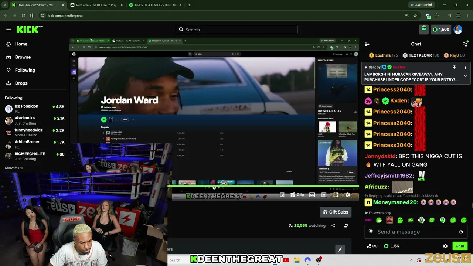Bookmark this page with star icon
Viewport: 473px width, 266px height.
tap(415, 16)
